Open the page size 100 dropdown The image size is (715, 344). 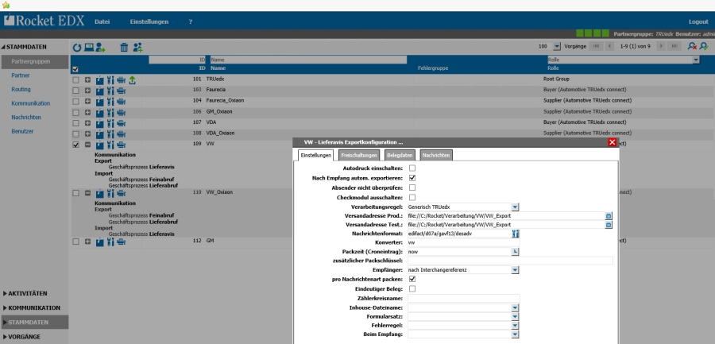pos(557,47)
